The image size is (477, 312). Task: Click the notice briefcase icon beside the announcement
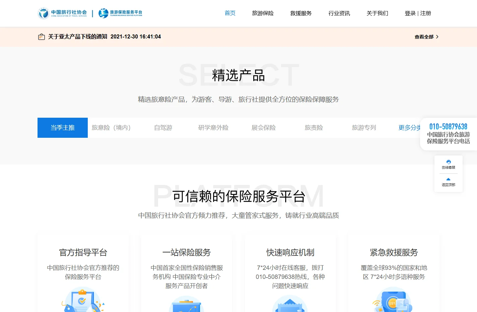click(42, 37)
